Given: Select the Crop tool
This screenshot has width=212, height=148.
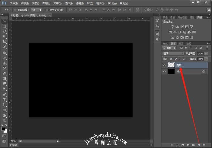Looking at the screenshot, I should coord(4,42).
